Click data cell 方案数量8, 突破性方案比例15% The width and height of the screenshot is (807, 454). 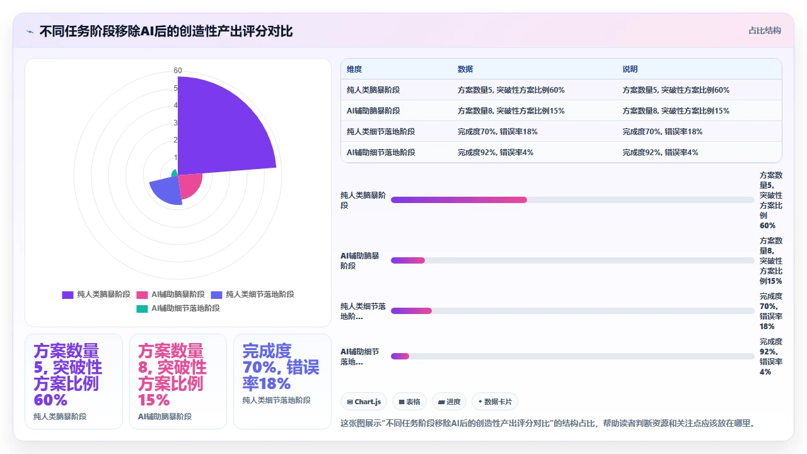[x=511, y=111]
